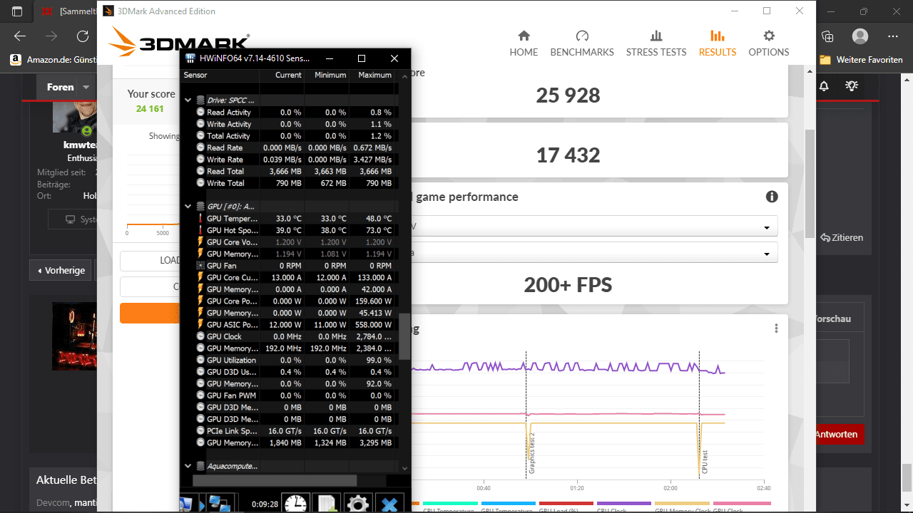Click the HWiNFO reset clock icon

[295, 503]
